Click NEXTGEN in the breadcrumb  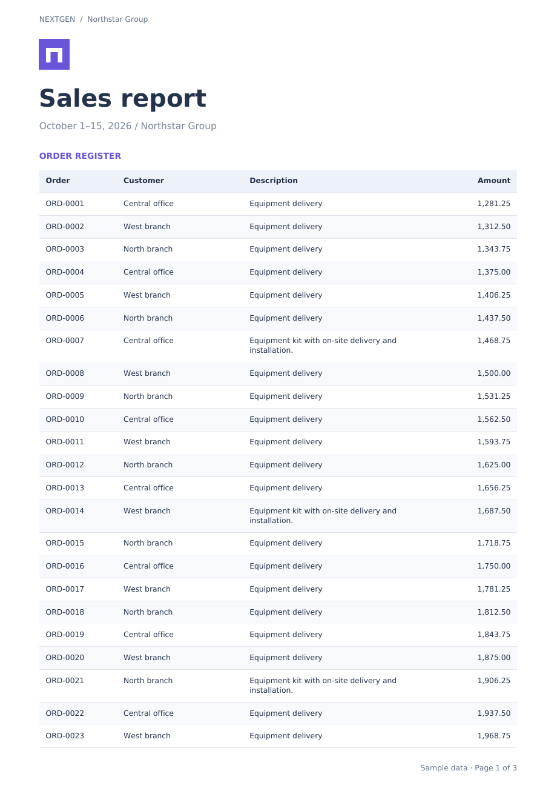(x=58, y=19)
